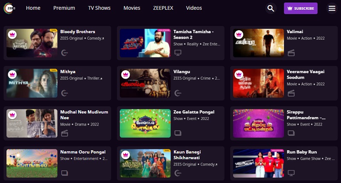Click ZEE5 original icon under Mithya
Image resolution: width=341 pixels, height=183 pixels.
coord(64,93)
